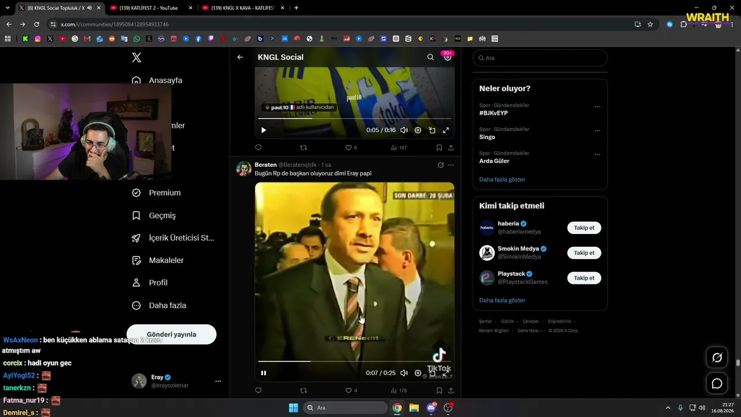The height and width of the screenshot is (417, 741).
Task: Open Anasayfa in the X sidebar
Action: tap(157, 81)
